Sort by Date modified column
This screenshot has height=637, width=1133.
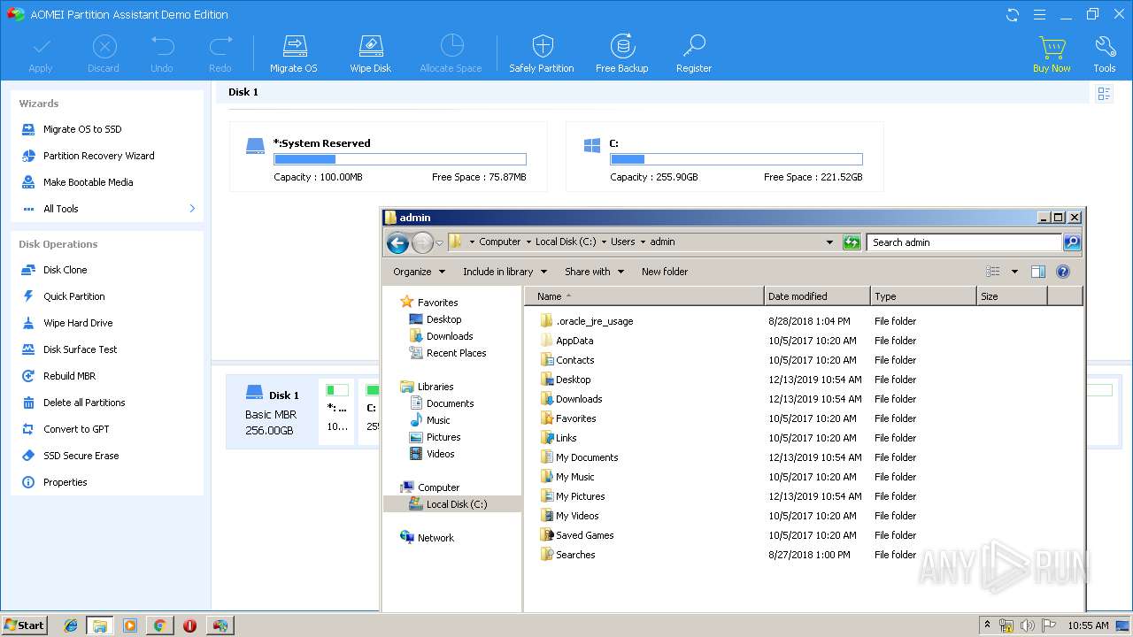(x=817, y=296)
